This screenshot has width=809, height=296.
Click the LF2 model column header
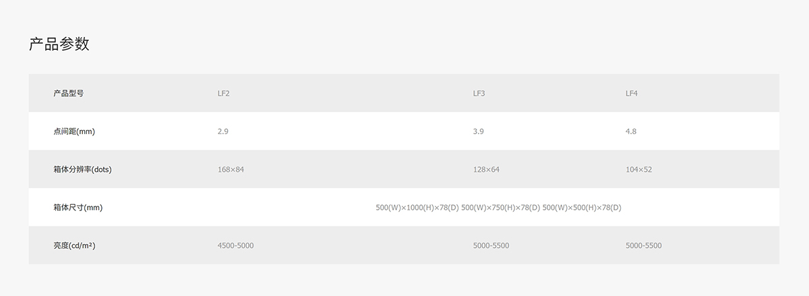(x=224, y=93)
